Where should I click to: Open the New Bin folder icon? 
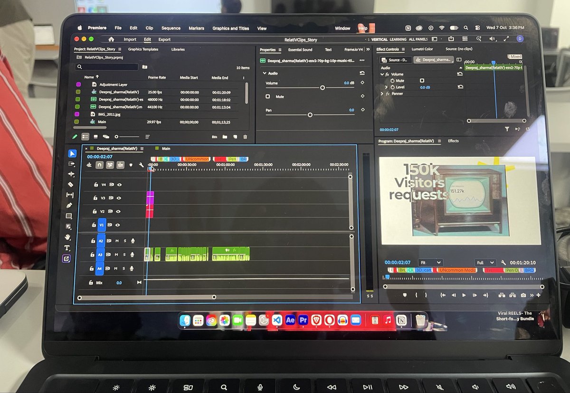[x=225, y=137]
